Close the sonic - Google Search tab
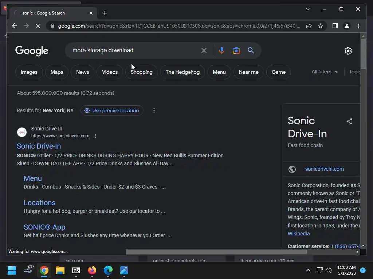The width and height of the screenshot is (373, 279). [x=91, y=13]
